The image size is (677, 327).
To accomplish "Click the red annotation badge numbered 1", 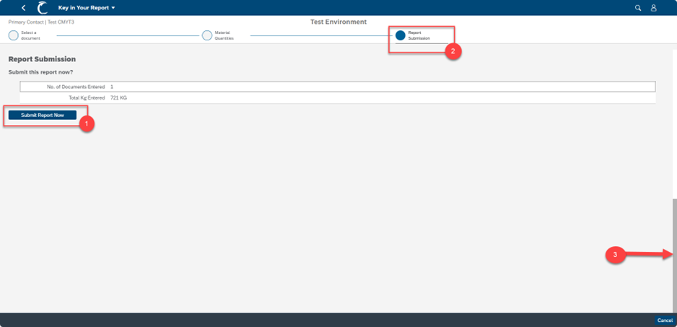I will 87,124.
